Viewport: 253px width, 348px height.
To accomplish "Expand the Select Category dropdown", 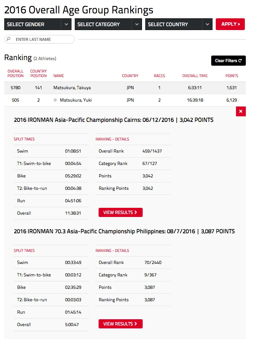I will click(x=108, y=24).
